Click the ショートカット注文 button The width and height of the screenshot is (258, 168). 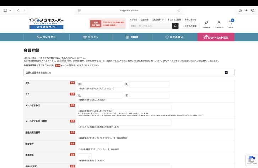point(215,37)
